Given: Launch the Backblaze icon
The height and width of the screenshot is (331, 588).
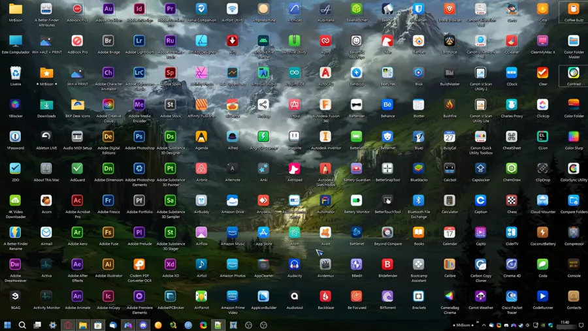Looking at the screenshot, I should point(325,296).
